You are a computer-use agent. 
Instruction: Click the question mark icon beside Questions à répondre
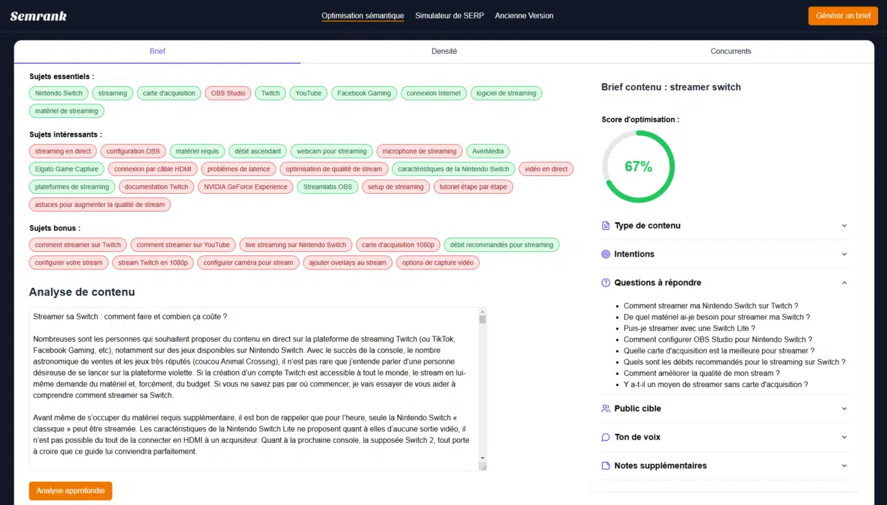coord(605,283)
